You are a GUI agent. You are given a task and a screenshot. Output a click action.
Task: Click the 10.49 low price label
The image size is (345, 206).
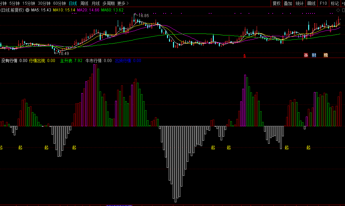(64, 54)
